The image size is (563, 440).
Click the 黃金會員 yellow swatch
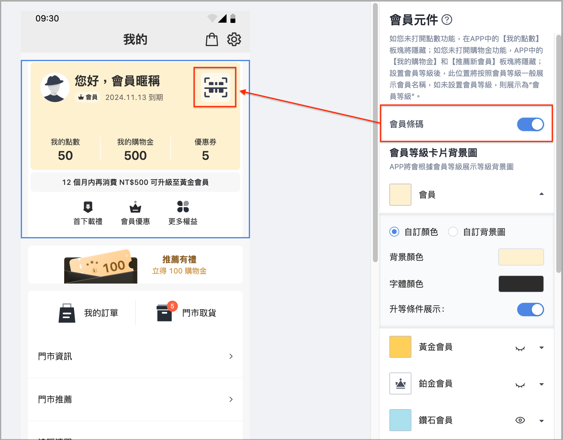400,347
